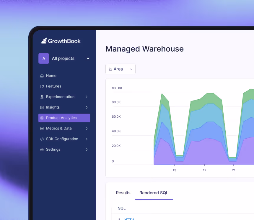The image size is (254, 220).
Task: Click the Product Analytics grid icon
Action: [x=42, y=118]
